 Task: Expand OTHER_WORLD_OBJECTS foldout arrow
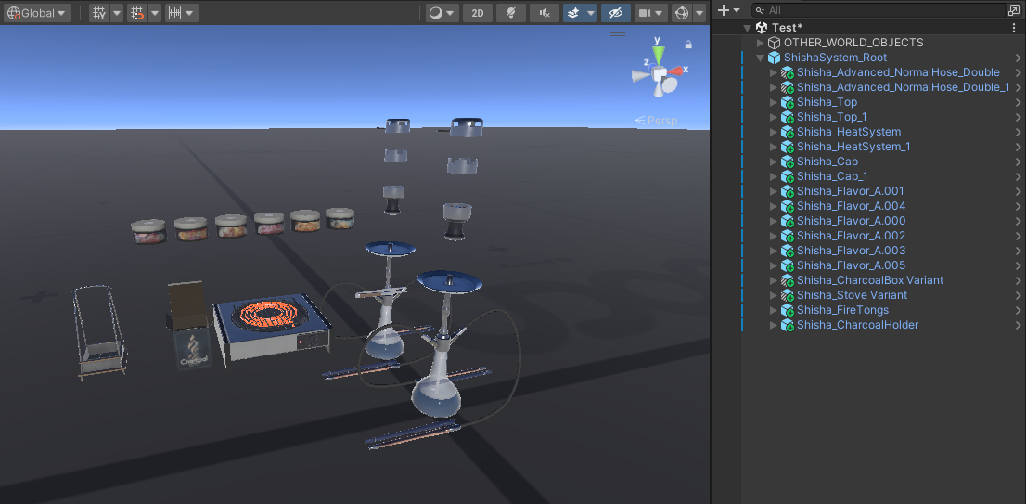tap(761, 43)
